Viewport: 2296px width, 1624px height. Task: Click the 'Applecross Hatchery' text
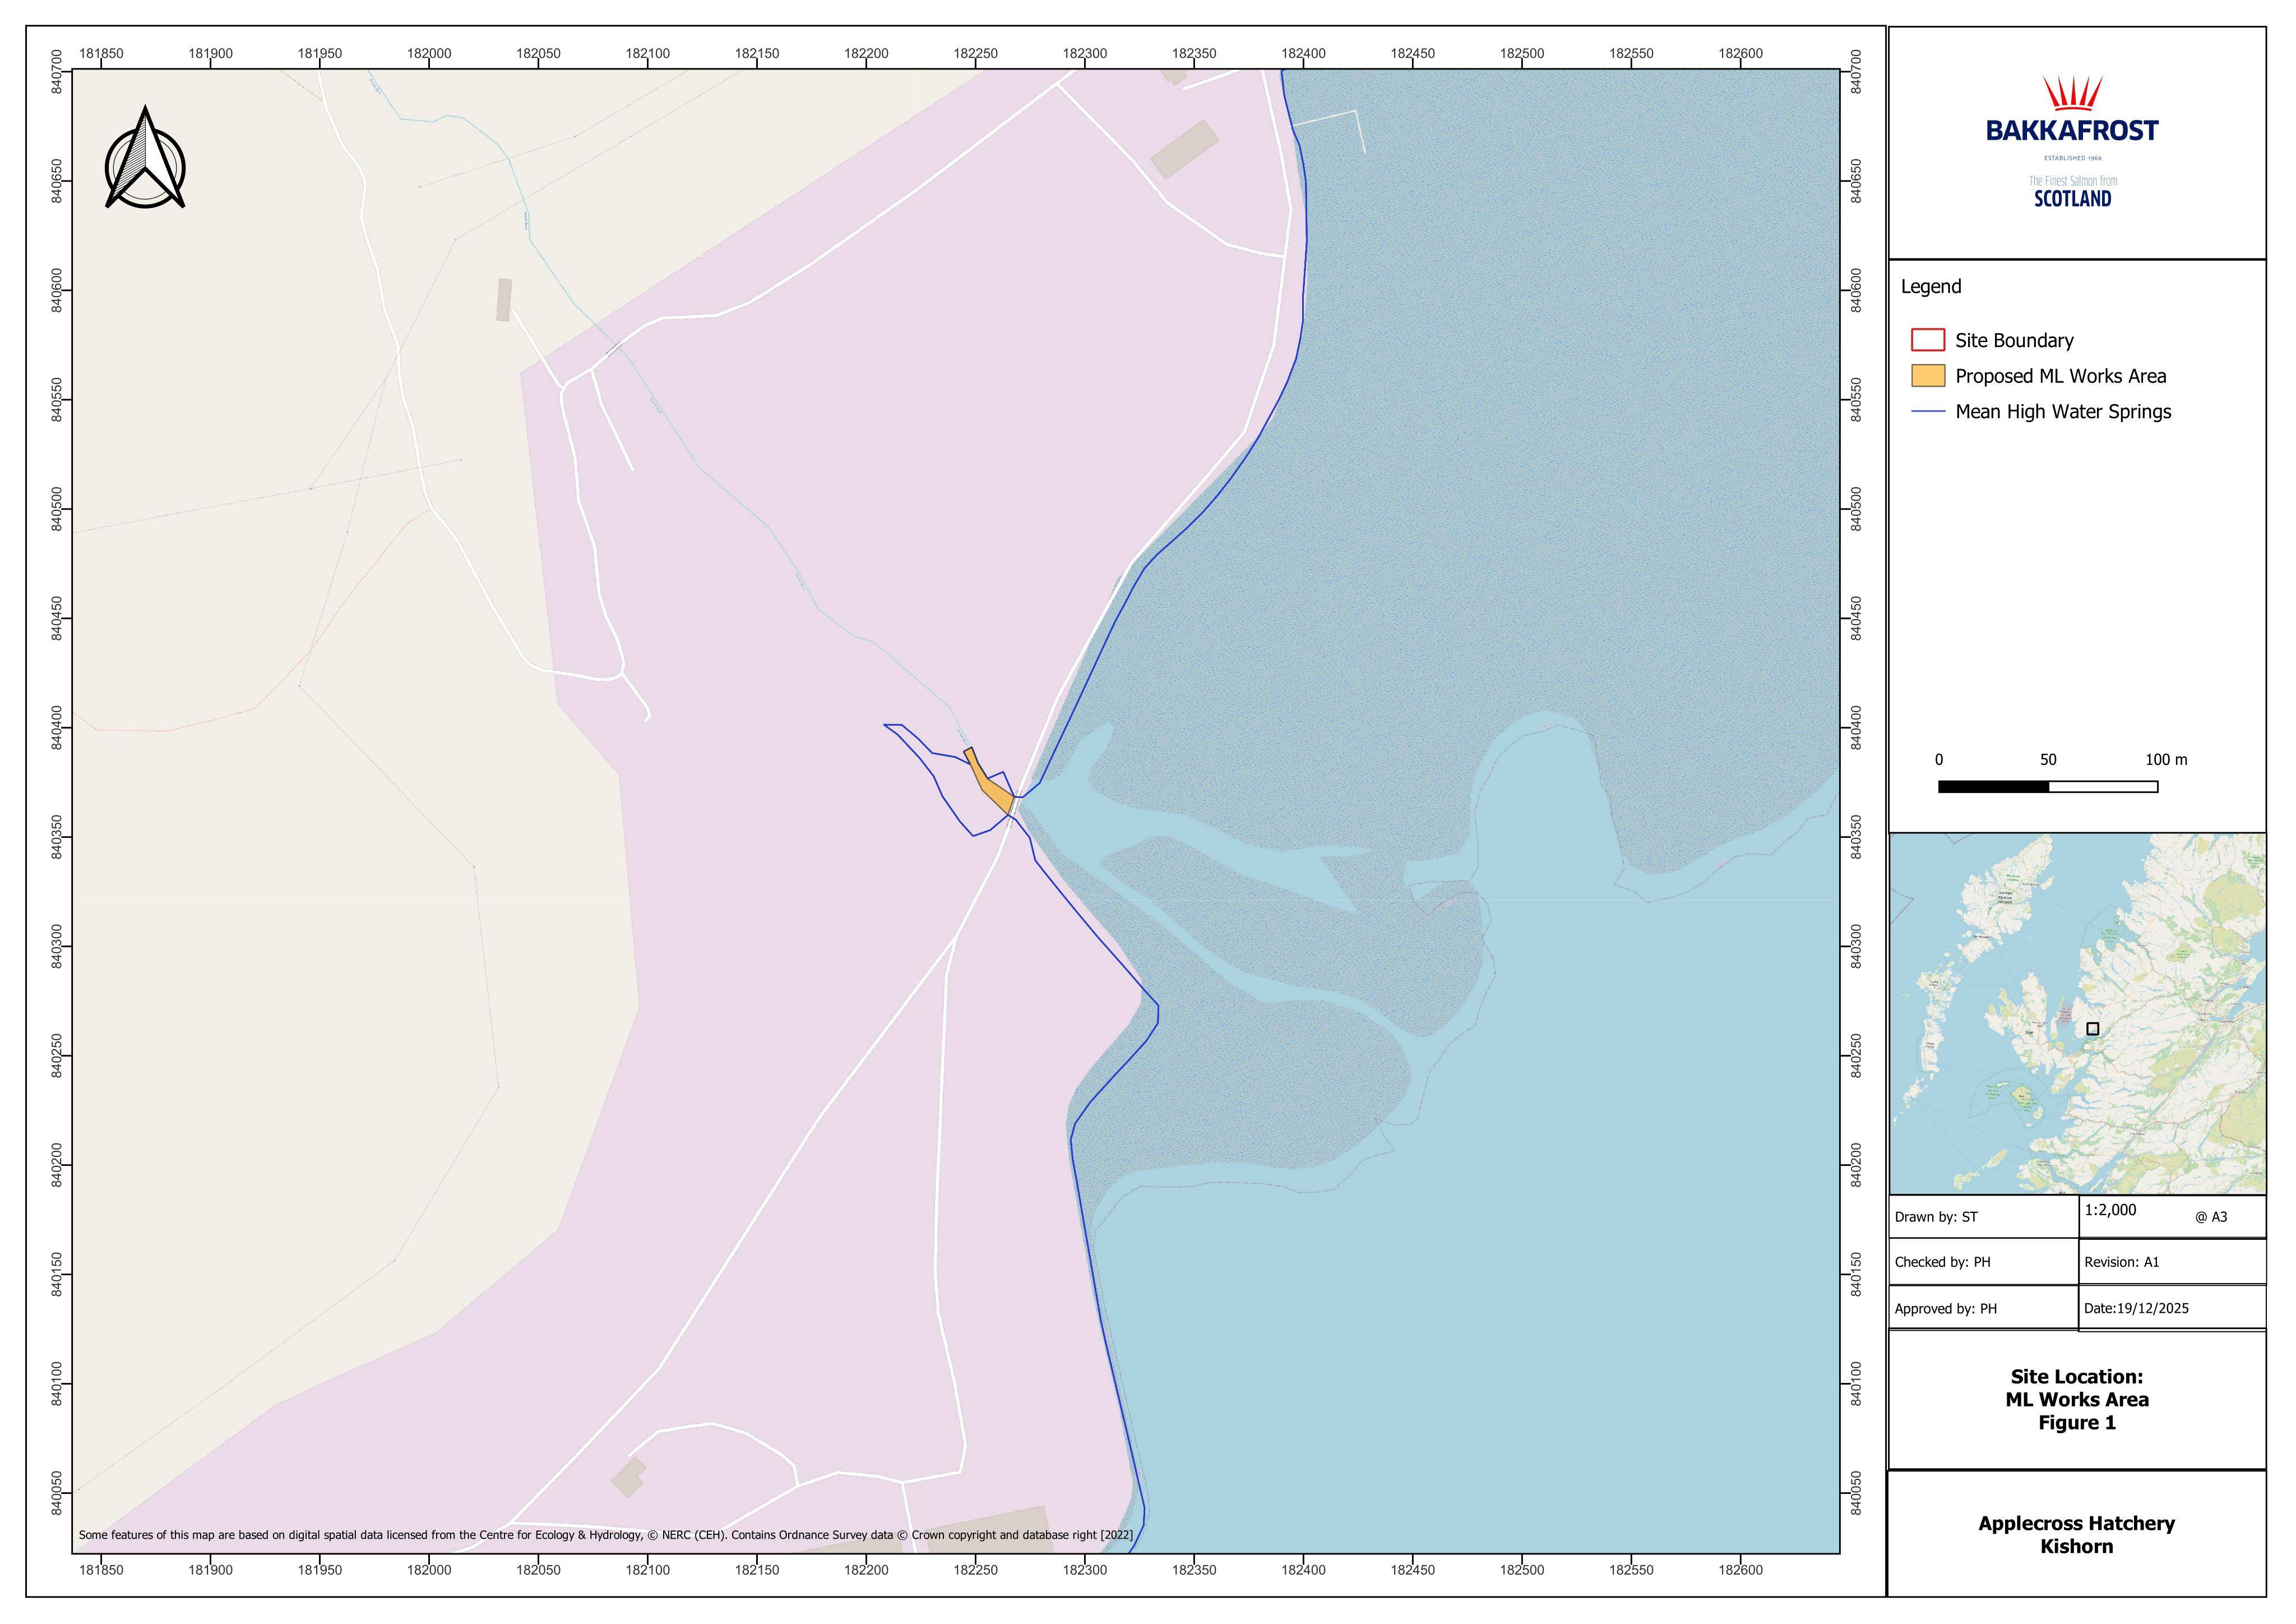coord(2077,1524)
